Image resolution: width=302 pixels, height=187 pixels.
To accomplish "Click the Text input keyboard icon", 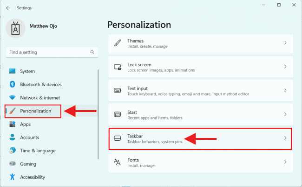I will [118, 91].
